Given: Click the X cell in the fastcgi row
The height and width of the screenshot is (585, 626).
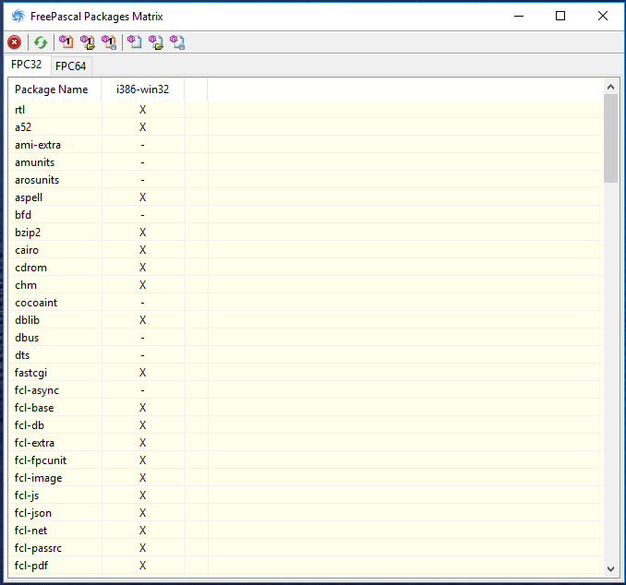Looking at the screenshot, I should coord(142,373).
